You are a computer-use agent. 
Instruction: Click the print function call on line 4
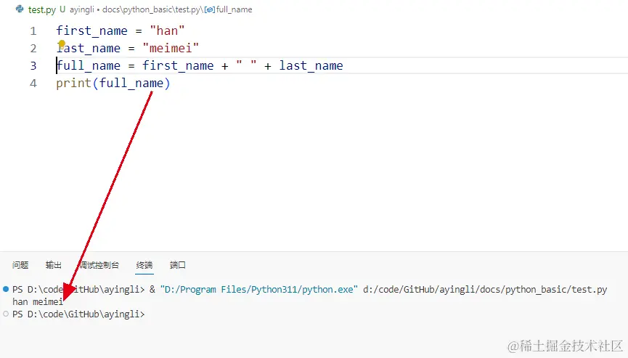[x=74, y=84]
